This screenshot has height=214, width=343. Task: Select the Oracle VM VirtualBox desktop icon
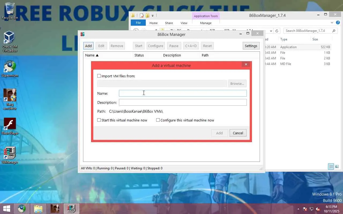(x=10, y=41)
